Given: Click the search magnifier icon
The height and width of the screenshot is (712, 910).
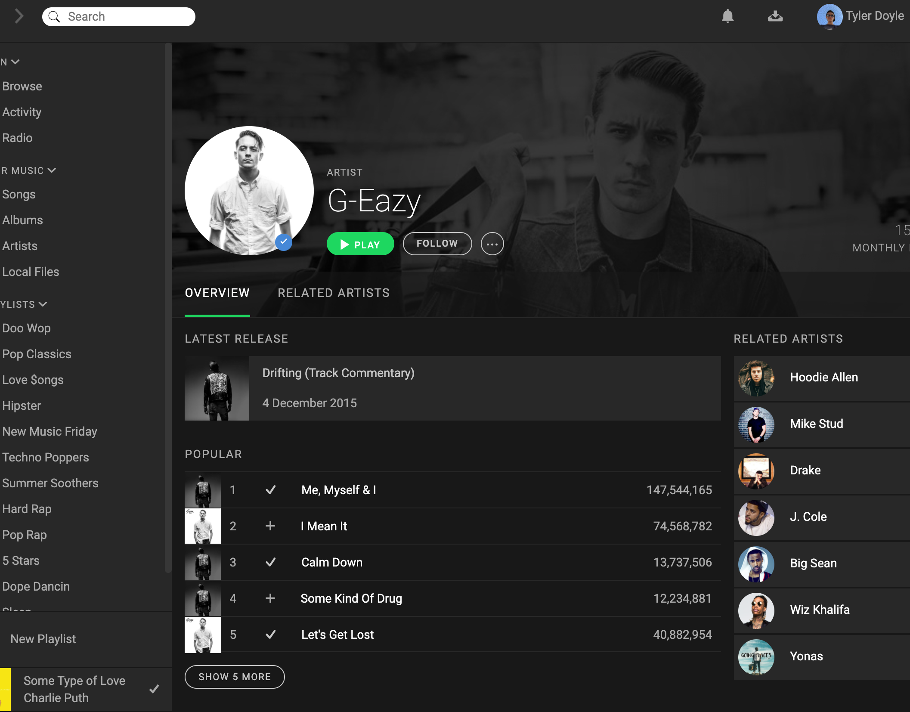Looking at the screenshot, I should tap(54, 17).
